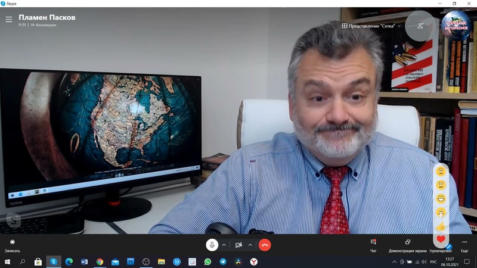Click the Пламен Пасков call title

pyautogui.click(x=47, y=17)
